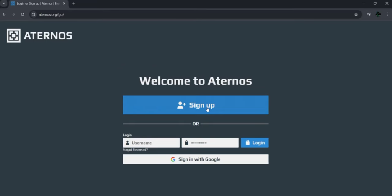Close the Aternos browser tab
This screenshot has width=392, height=196.
(64, 3)
